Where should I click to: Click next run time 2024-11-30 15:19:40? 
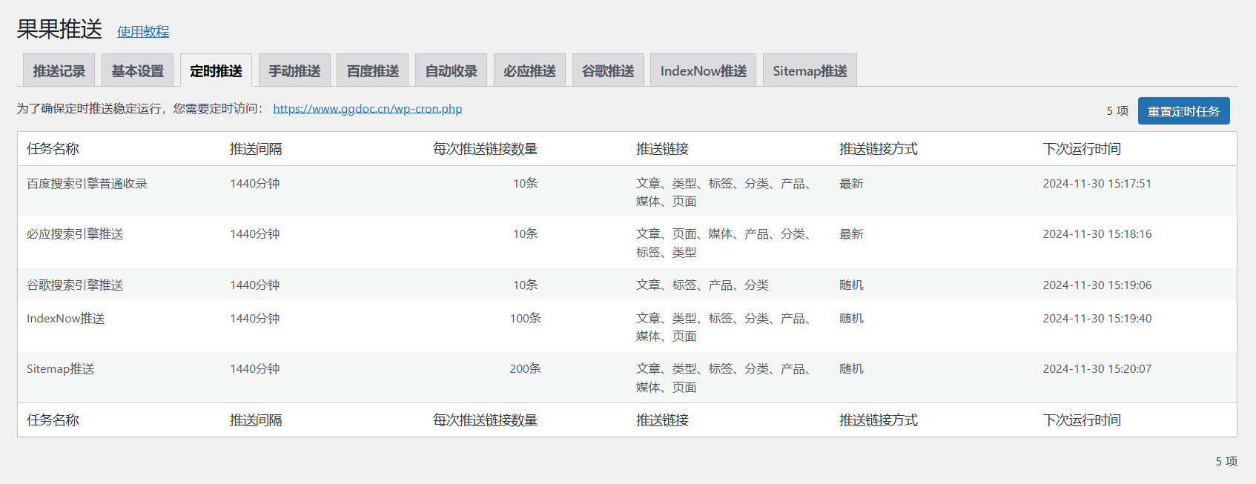1097,319
